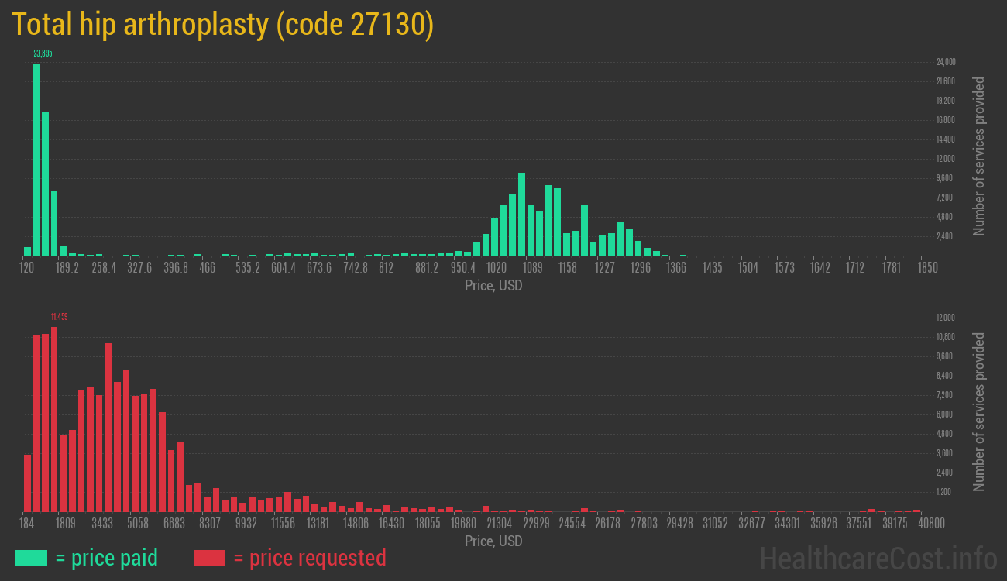Click the 24,000 y-axis tick label

click(946, 62)
